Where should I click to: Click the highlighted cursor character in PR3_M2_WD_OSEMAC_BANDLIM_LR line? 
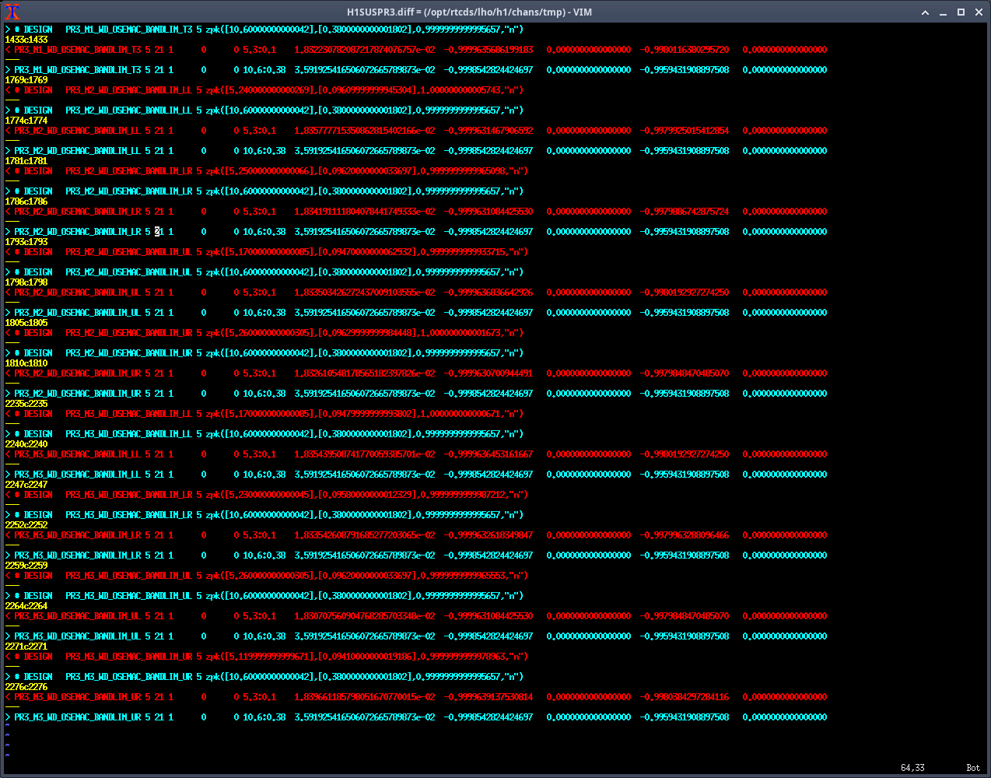(157, 232)
